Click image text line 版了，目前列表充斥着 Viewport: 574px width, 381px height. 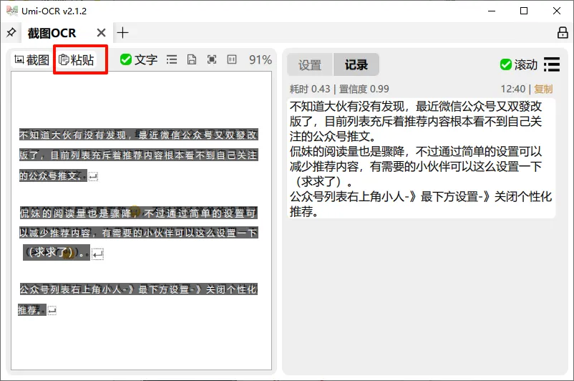tap(138, 155)
